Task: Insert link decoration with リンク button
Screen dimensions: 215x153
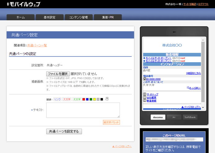Action: click(57, 99)
